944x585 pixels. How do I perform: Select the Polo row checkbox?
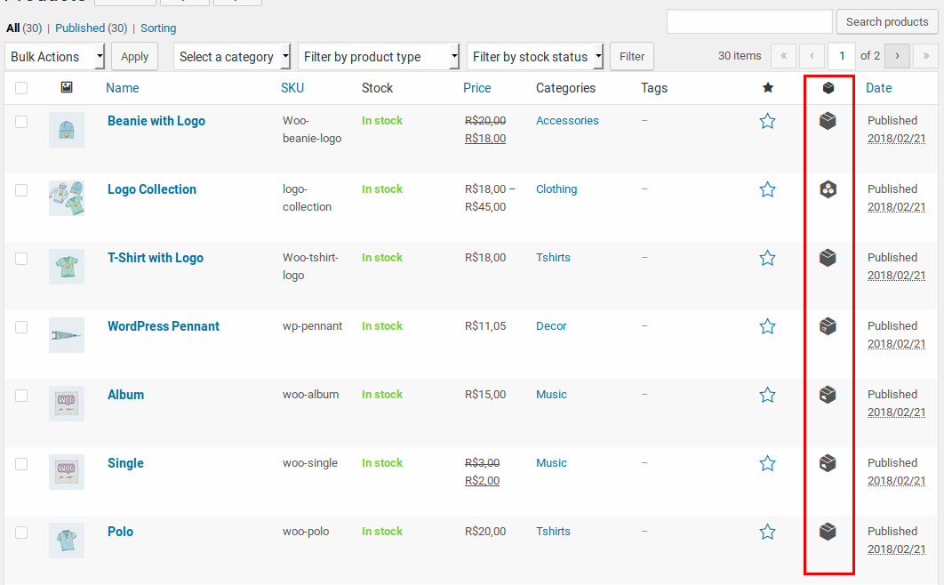click(x=21, y=533)
